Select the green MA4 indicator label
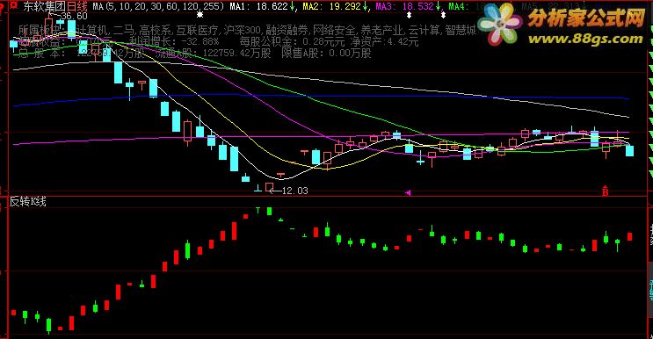 click(458, 6)
